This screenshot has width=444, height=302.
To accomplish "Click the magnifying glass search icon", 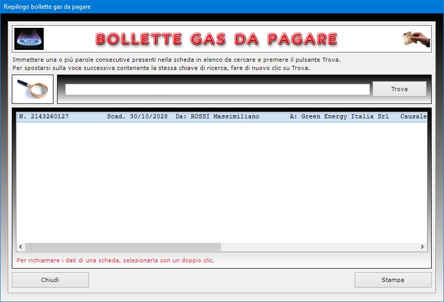I will (x=32, y=89).
